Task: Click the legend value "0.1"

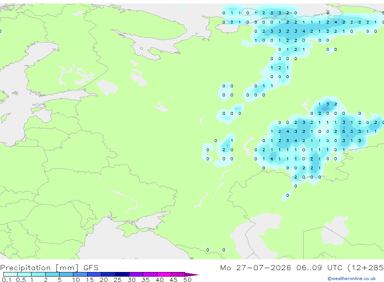Action: [x=7, y=280]
